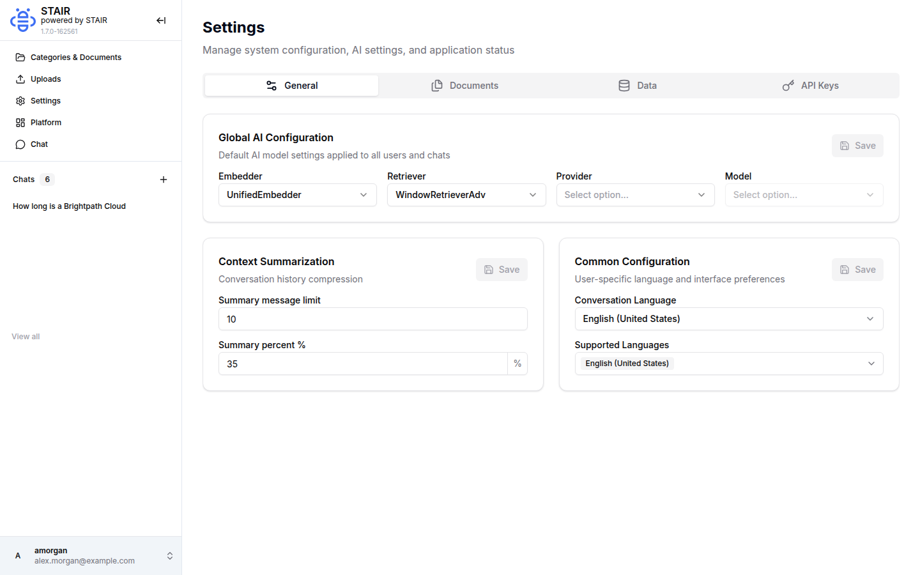Click the Chat bubble icon

click(20, 144)
